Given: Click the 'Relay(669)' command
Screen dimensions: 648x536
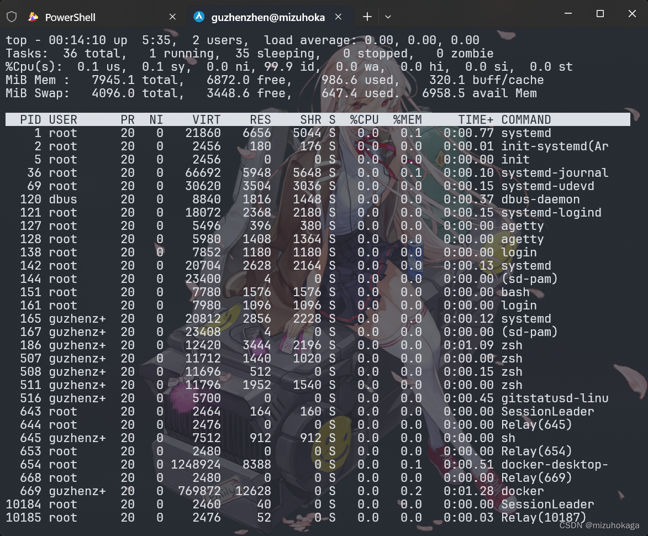Looking at the screenshot, I should 537,478.
